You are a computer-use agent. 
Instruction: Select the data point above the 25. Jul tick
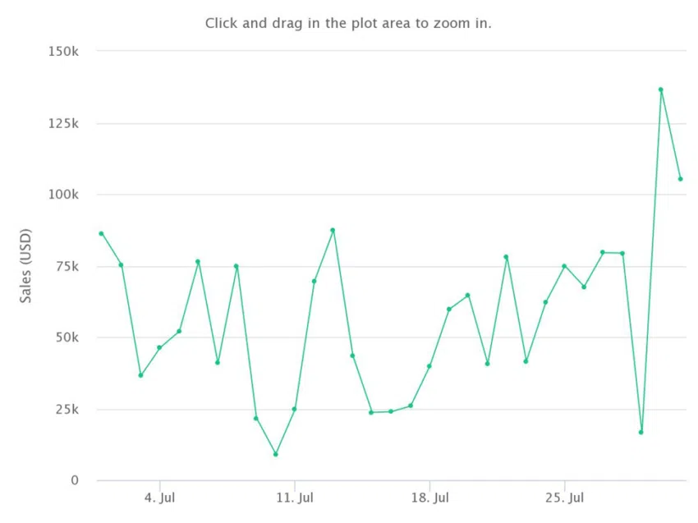point(564,266)
